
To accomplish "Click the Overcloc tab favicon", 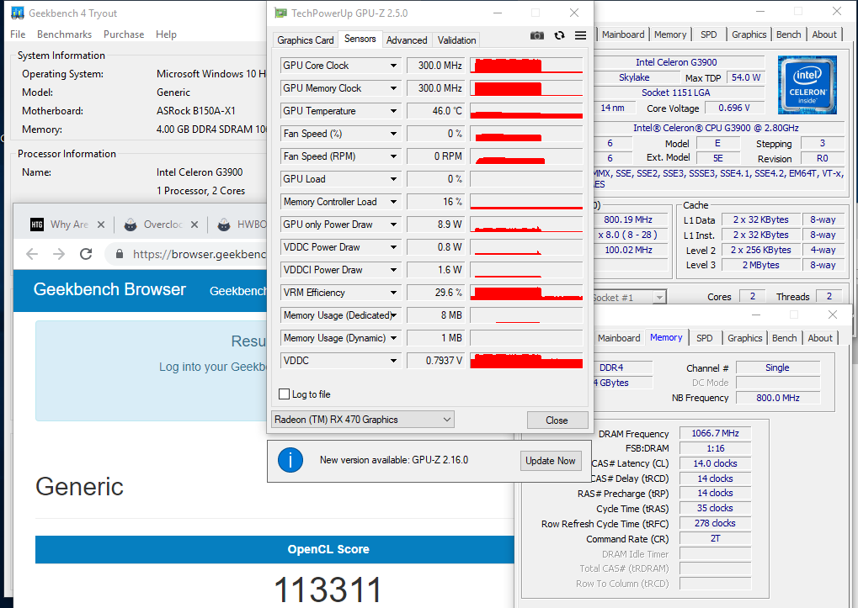I will (x=131, y=225).
